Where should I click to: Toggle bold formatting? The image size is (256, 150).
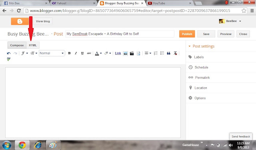point(69,53)
